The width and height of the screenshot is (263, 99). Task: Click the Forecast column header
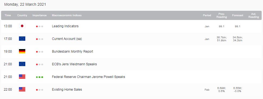(x=238, y=15)
